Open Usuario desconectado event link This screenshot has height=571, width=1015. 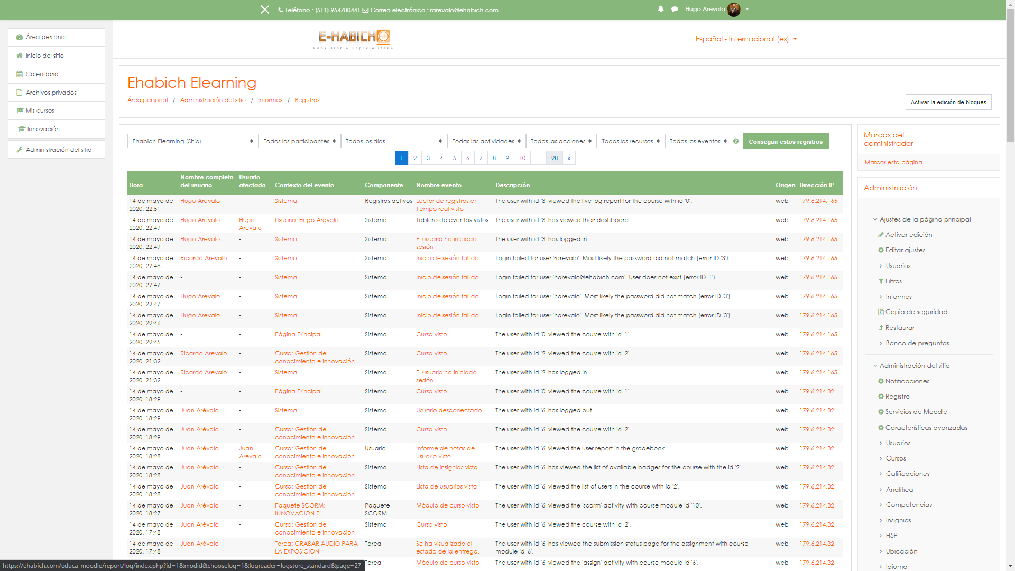(449, 410)
